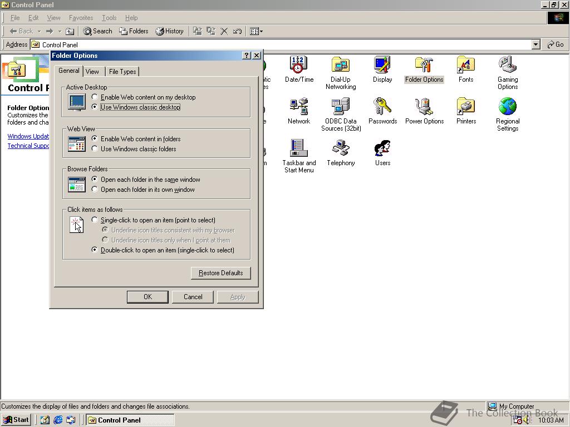Viewport: 570px width, 427px height.
Task: Open the Fonts folder icon
Action: coord(466,69)
